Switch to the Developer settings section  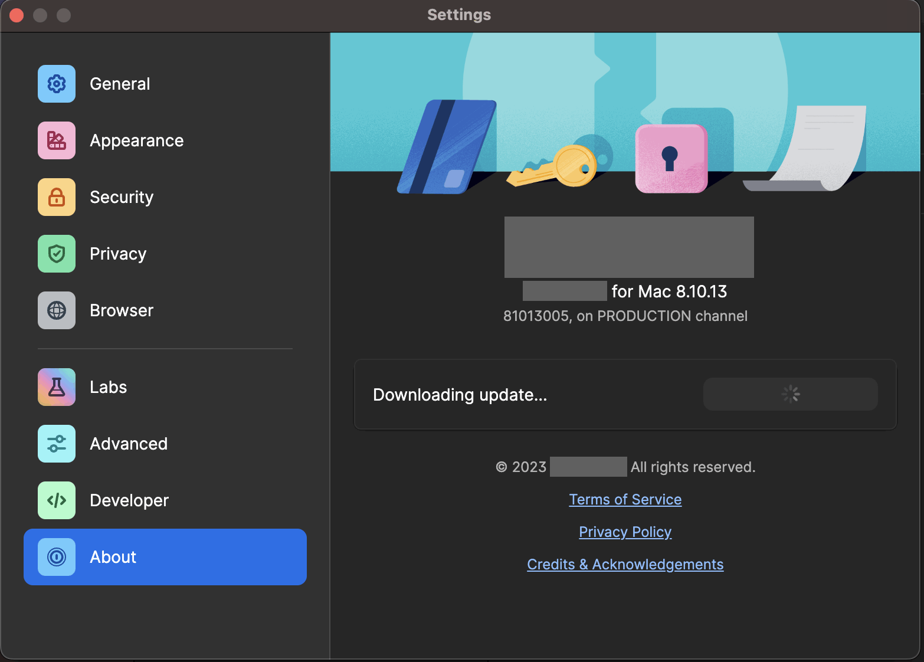click(129, 500)
